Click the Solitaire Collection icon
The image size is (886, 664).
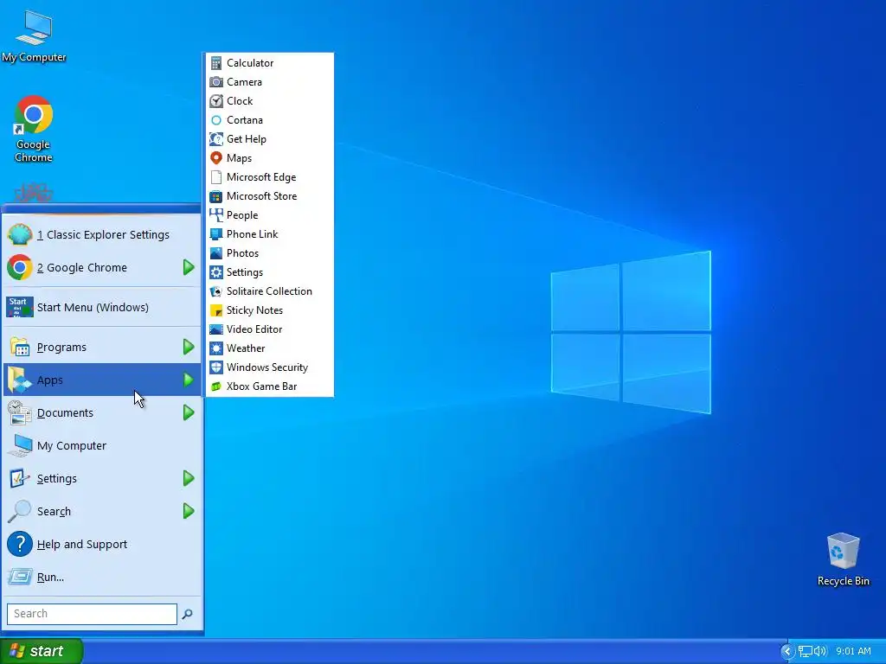[x=215, y=291]
